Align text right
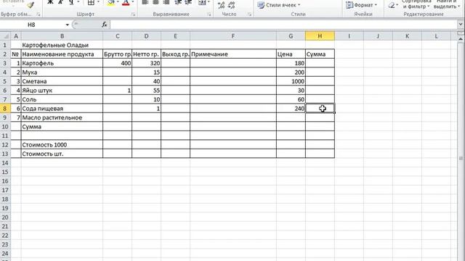This screenshot has width=465, height=261. coord(166,3)
